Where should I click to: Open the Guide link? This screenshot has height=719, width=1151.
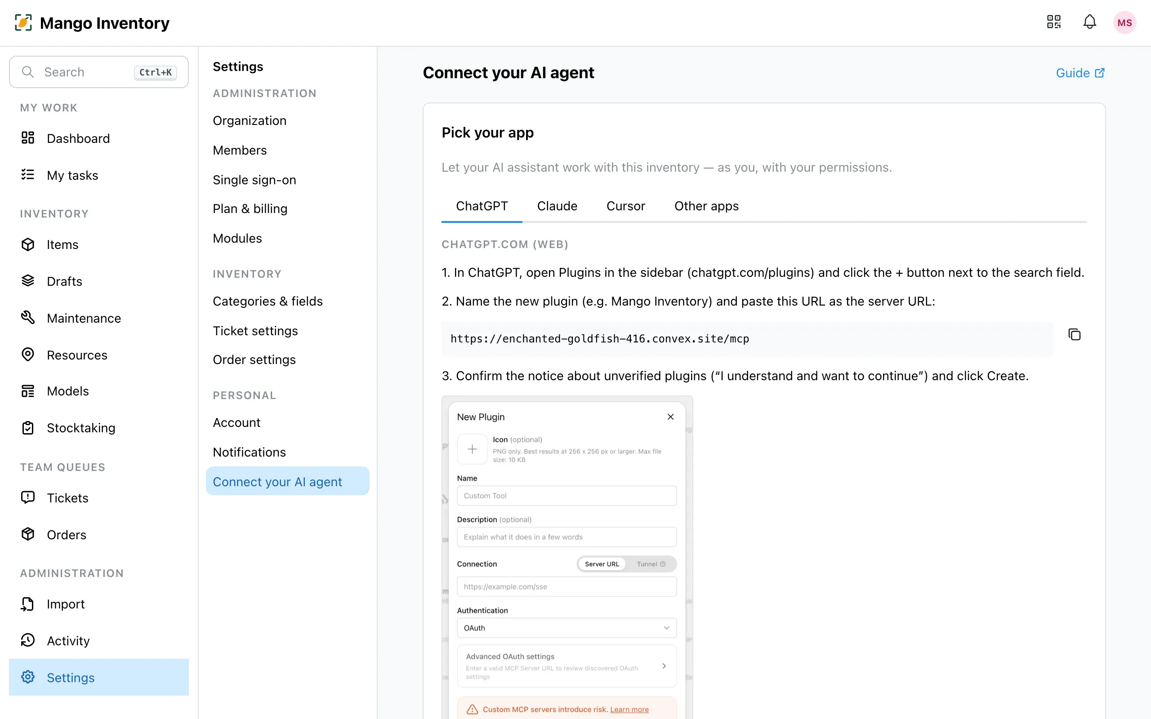point(1080,73)
